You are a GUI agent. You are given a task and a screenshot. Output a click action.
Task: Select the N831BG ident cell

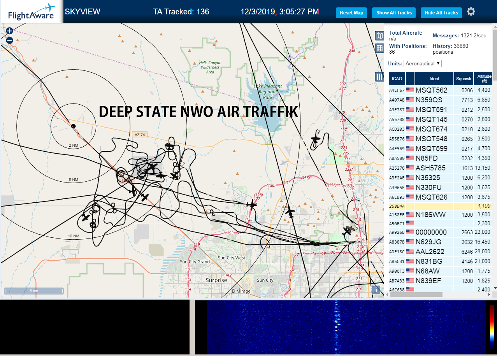pyautogui.click(x=434, y=261)
